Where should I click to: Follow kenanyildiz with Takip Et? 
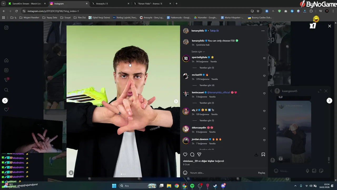tap(214, 31)
